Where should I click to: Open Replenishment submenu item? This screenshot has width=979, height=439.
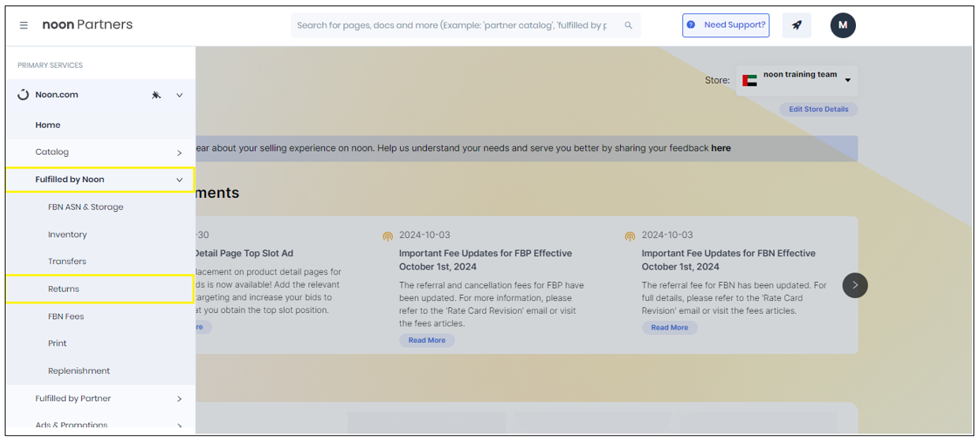(x=79, y=371)
